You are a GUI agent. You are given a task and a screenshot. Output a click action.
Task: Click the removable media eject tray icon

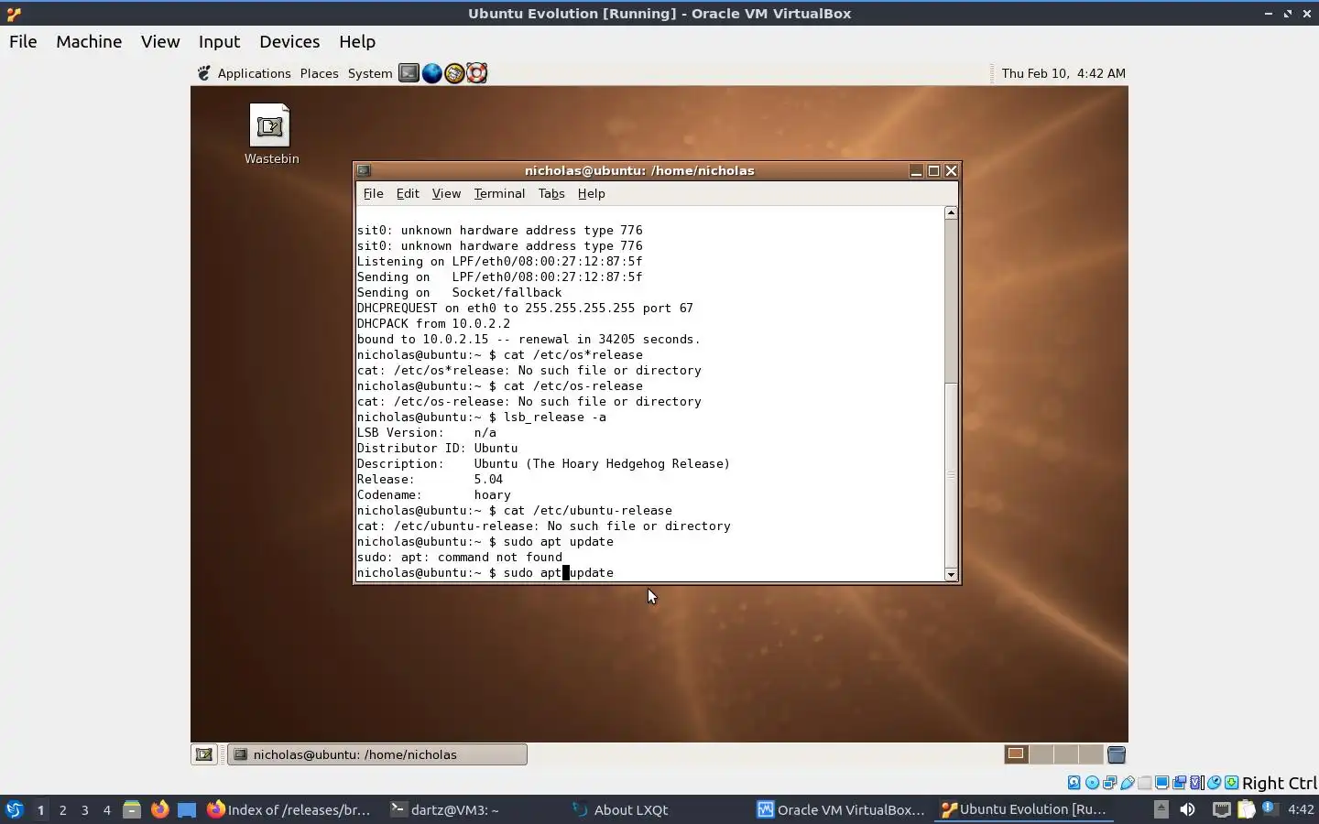pyautogui.click(x=1161, y=809)
